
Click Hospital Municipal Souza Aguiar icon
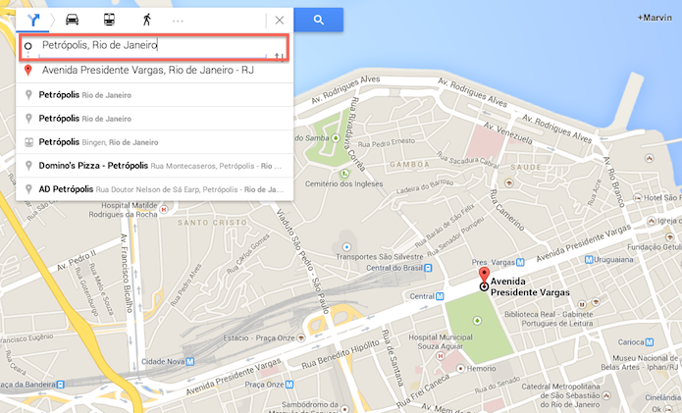(x=441, y=356)
